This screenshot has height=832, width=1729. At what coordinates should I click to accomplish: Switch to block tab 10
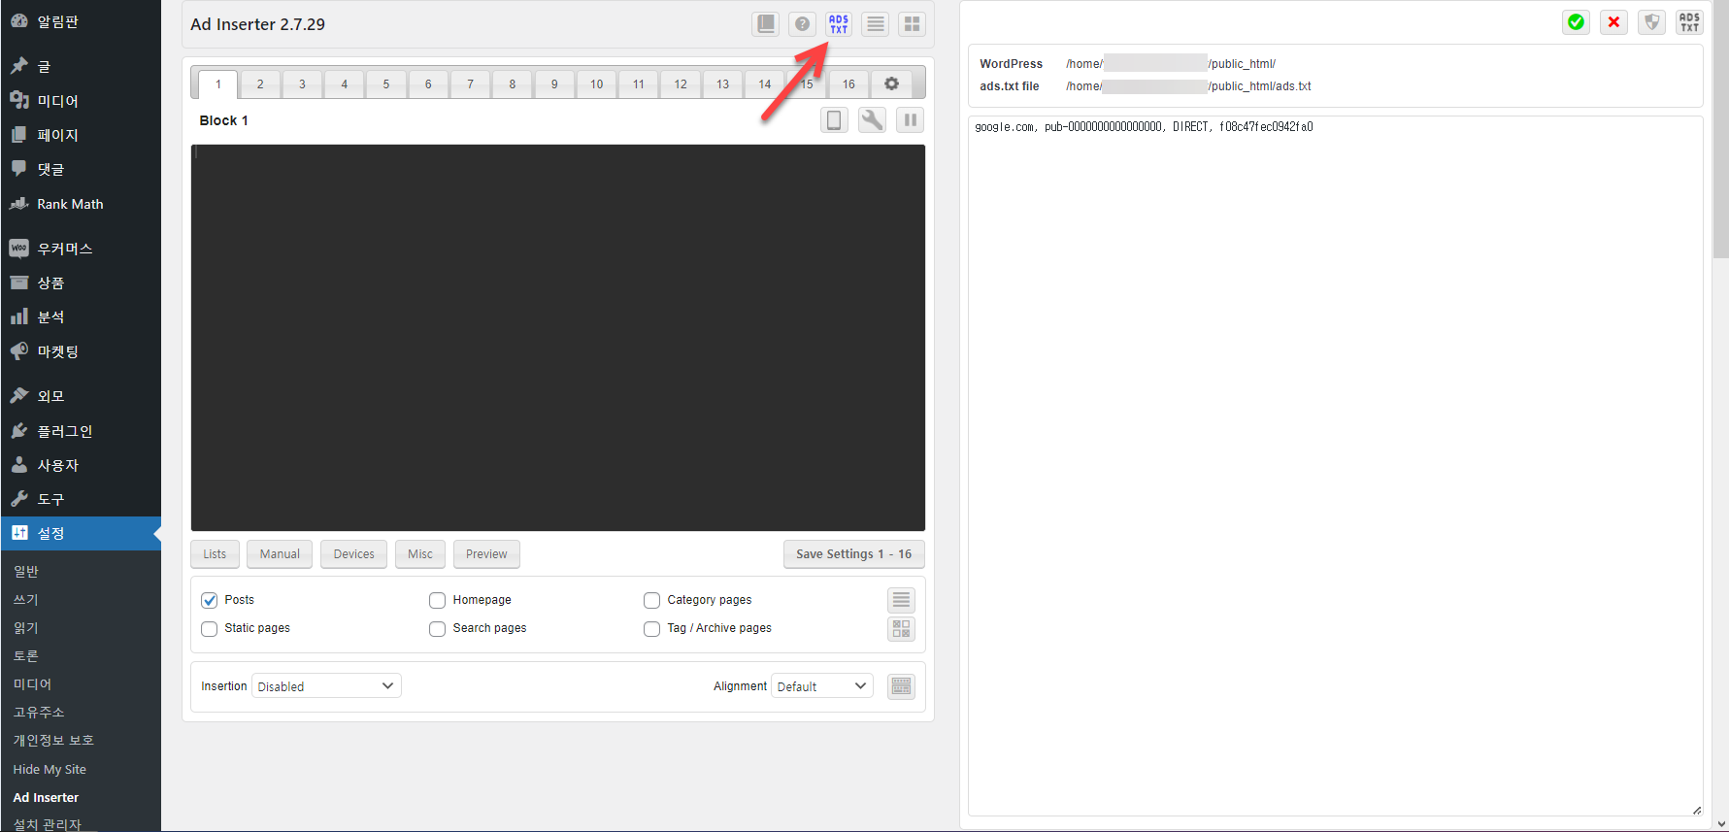596,84
